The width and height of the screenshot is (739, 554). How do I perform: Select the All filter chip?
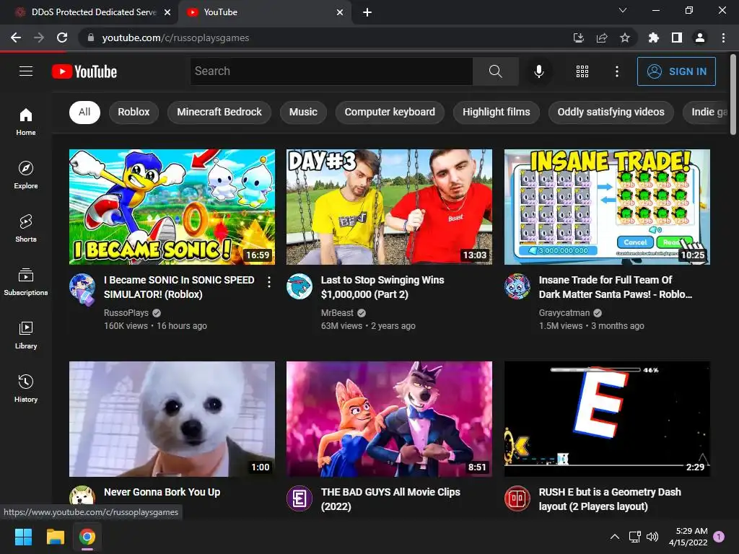(x=84, y=112)
